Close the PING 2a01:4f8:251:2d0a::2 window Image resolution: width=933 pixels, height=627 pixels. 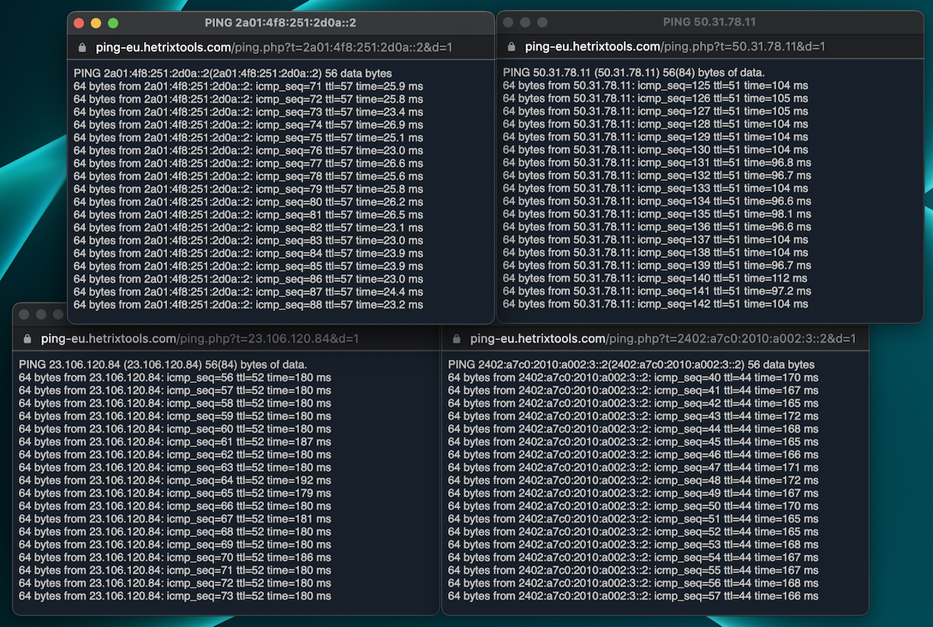pyautogui.click(x=79, y=23)
